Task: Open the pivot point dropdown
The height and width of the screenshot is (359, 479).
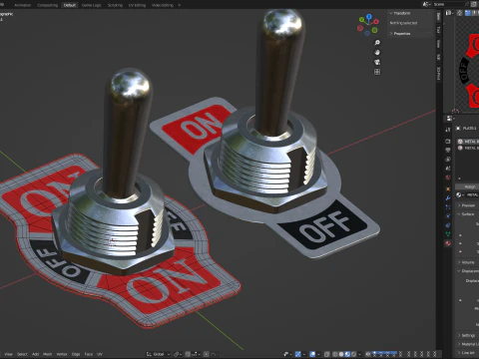Action: point(178,354)
